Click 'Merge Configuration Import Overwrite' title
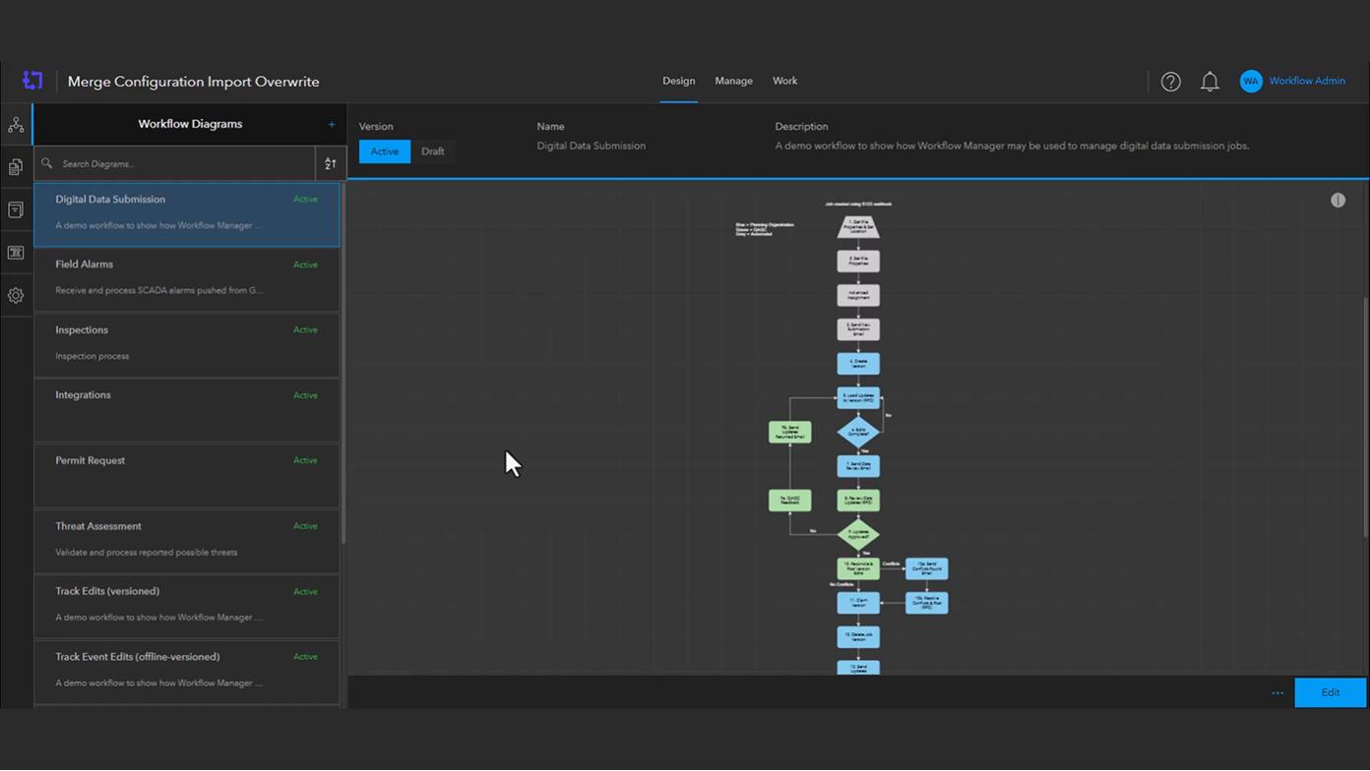The width and height of the screenshot is (1370, 771). [193, 82]
